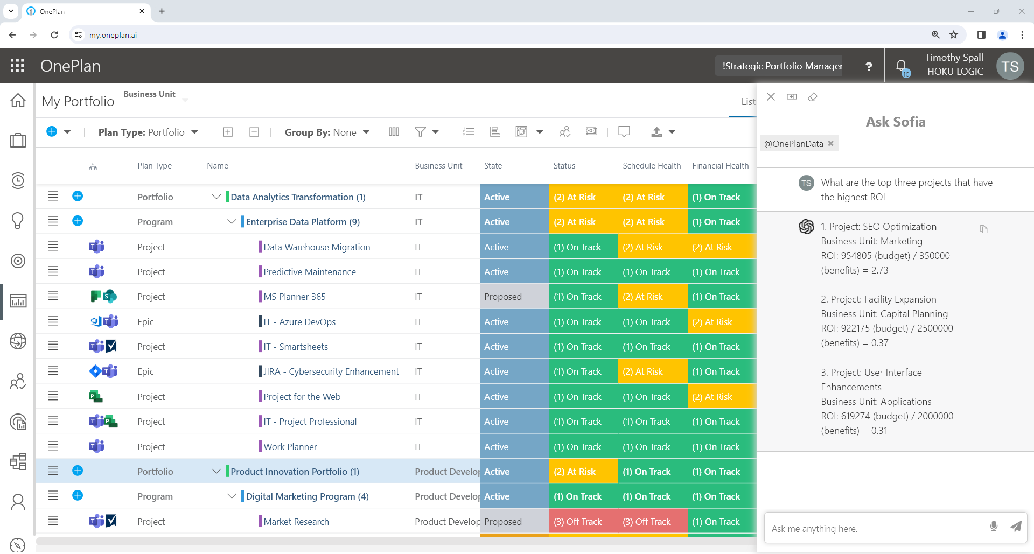Viewport: 1034px width, 554px height.
Task: Open the notifications bell
Action: point(902,66)
